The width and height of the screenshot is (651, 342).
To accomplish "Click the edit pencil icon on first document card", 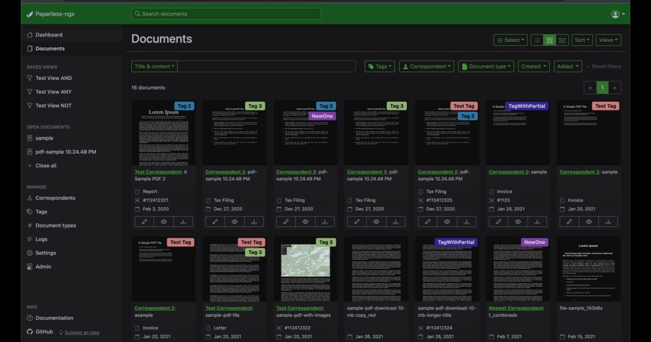I will [x=144, y=222].
